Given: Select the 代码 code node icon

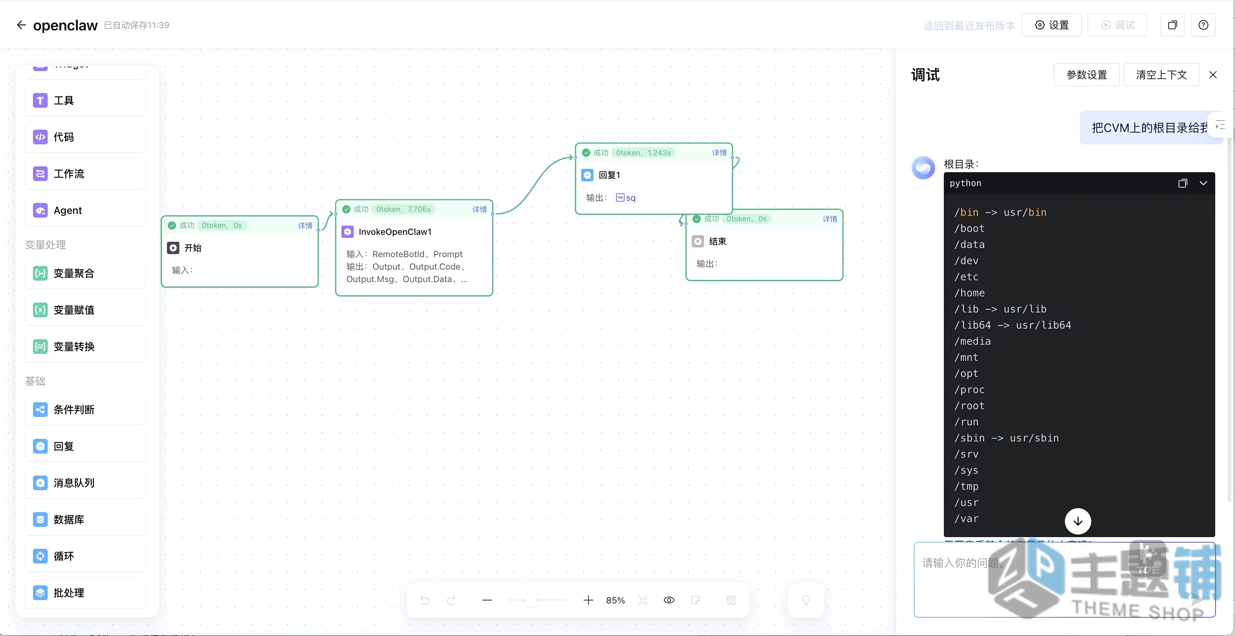Looking at the screenshot, I should pyautogui.click(x=40, y=137).
